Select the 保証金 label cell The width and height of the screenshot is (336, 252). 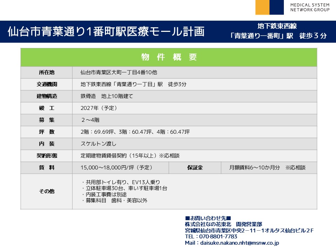tap(195, 168)
